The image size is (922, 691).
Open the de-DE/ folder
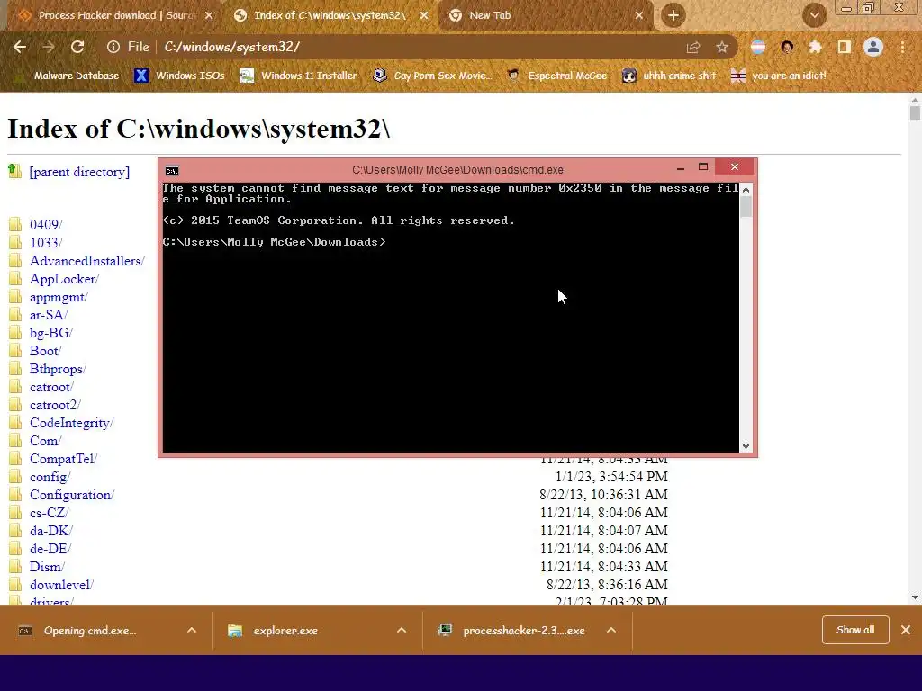click(50, 549)
